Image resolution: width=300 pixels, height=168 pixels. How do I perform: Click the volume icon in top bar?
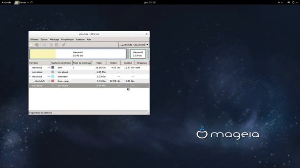click(289, 2)
